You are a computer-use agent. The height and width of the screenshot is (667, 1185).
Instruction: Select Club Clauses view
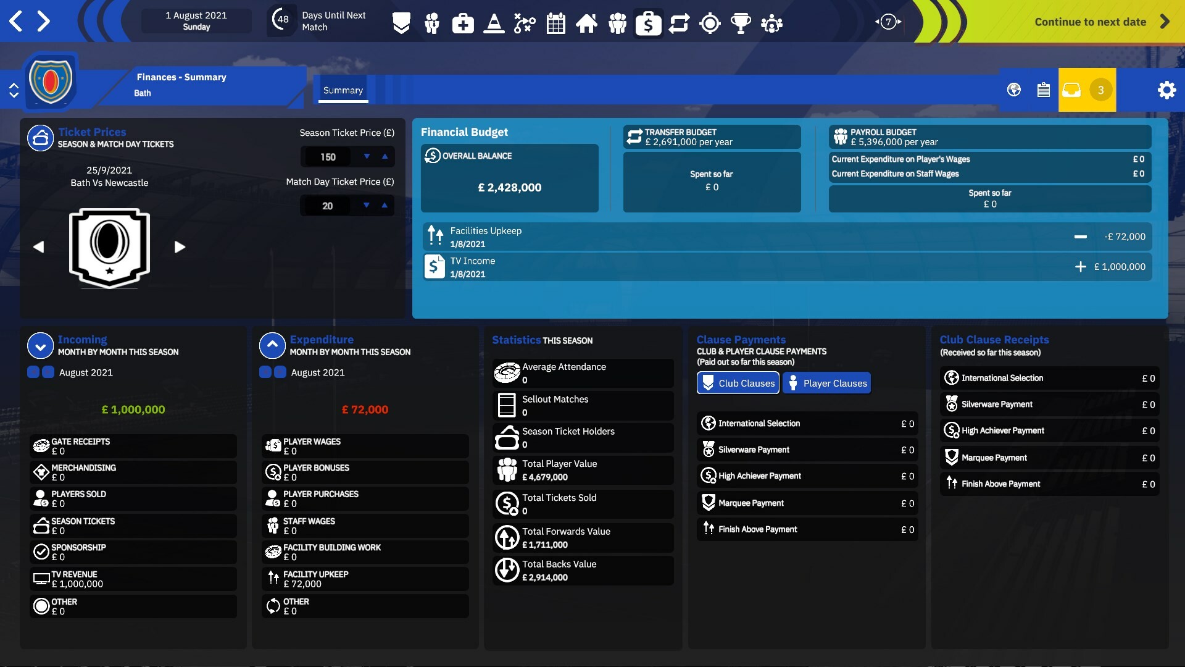click(738, 383)
